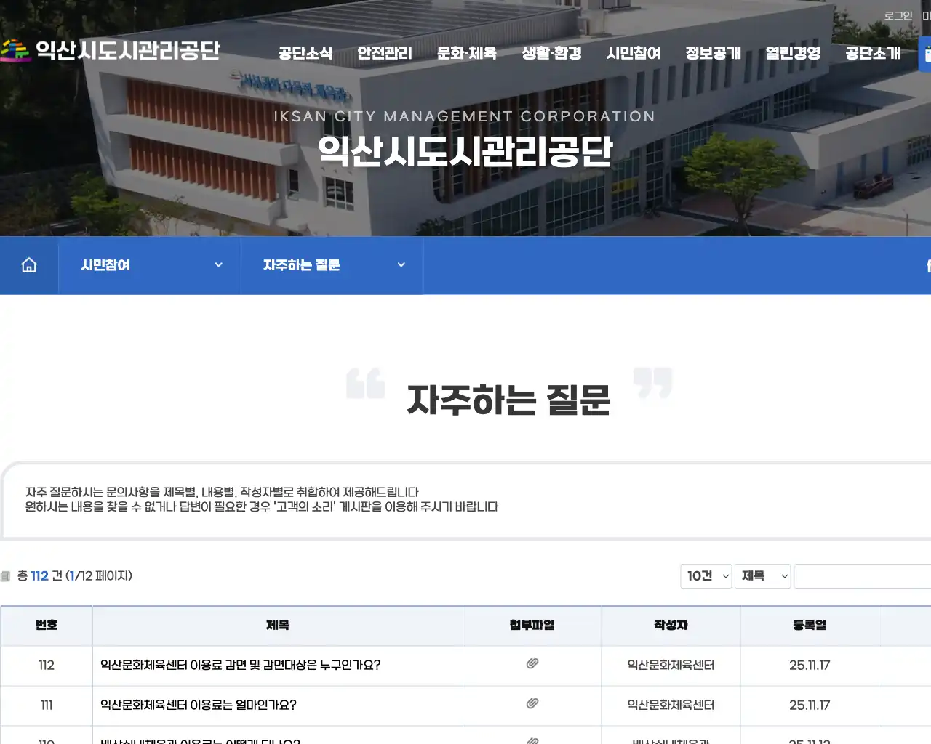Open the 제목 search field dropdown
Viewport: 931px width, 744px height.
(762, 575)
